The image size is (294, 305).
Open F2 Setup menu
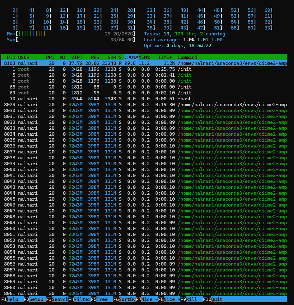coord(34,299)
